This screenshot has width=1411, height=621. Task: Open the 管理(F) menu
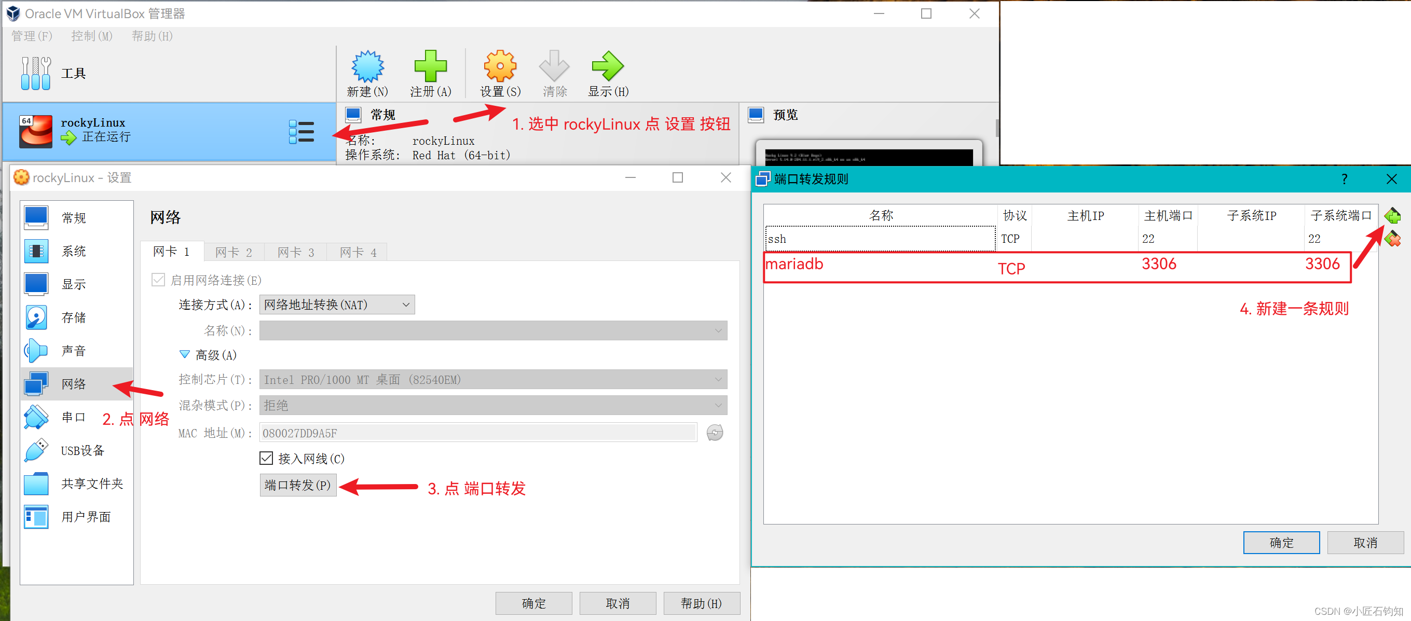[32, 36]
